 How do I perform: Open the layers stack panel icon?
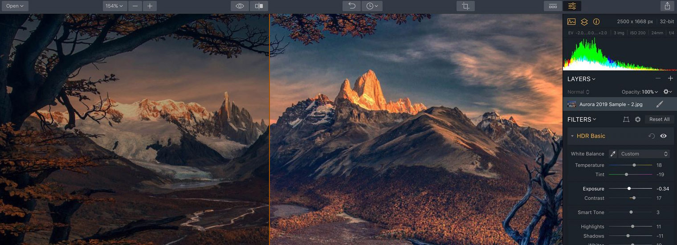(584, 22)
